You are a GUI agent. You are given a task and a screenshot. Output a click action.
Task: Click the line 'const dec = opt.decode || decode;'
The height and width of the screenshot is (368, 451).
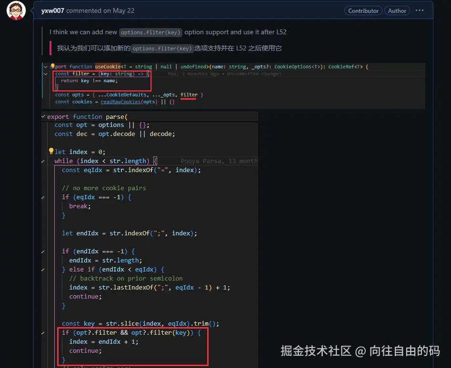pyautogui.click(x=115, y=134)
